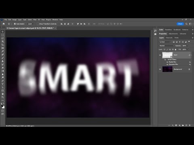Select the Gradient tool
The height and width of the screenshot is (145, 194).
click(2, 71)
